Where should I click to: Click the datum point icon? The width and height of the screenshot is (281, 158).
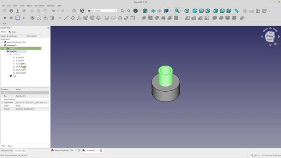60,18
